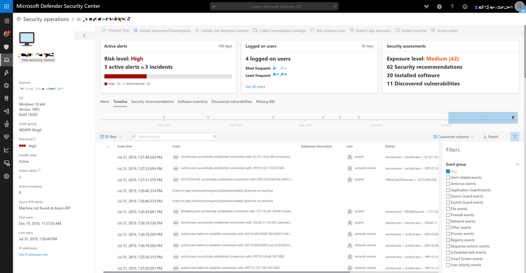Open the machines list laptop icon in sidebar

6,60
